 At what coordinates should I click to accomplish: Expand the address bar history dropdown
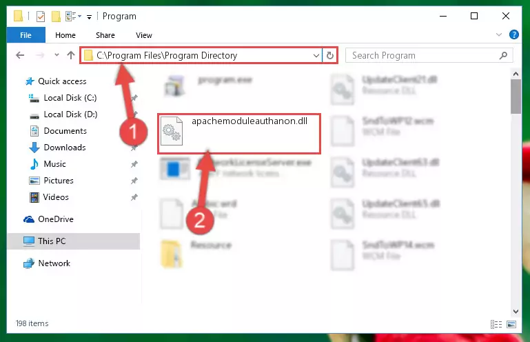[x=316, y=55]
